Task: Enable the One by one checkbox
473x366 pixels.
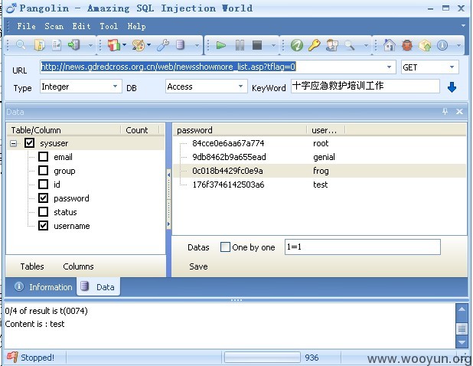Action: coord(225,247)
